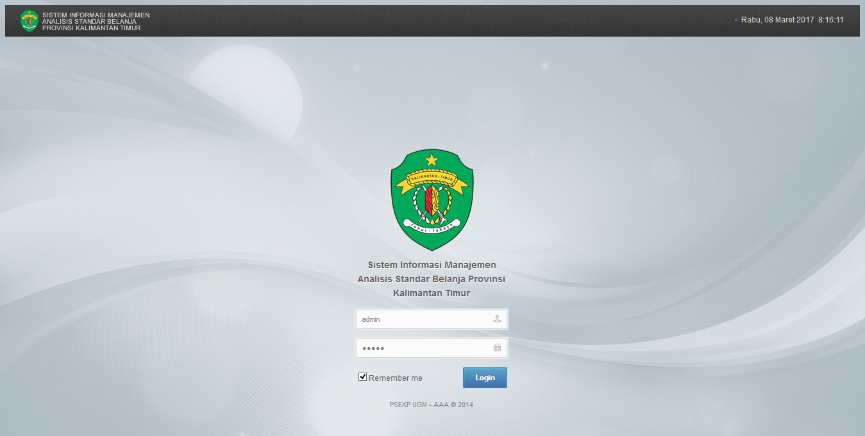Focus the username field containing admin
Image resolution: width=865 pixels, height=436 pixels.
[x=423, y=319]
